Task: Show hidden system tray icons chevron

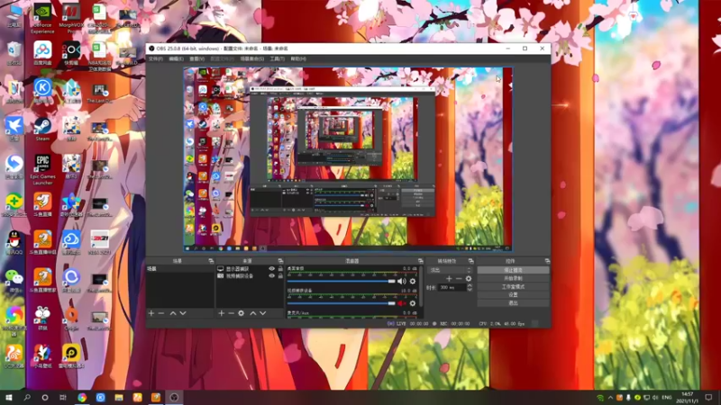Action: click(x=610, y=398)
